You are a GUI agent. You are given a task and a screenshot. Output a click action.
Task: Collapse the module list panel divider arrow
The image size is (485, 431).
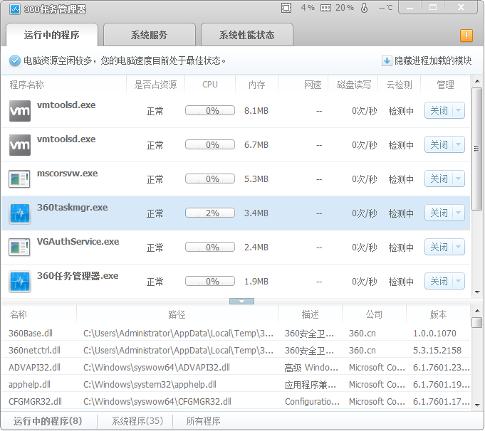coord(241,302)
